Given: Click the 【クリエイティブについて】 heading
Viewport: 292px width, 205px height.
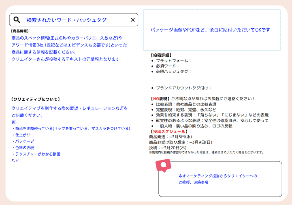Looking at the screenshot, I should click(x=36, y=99).
